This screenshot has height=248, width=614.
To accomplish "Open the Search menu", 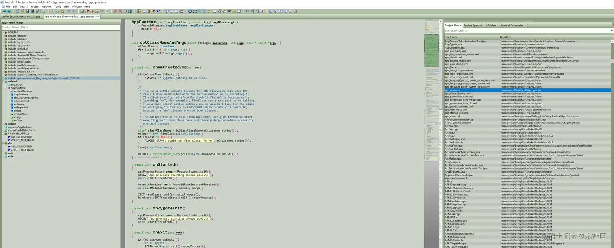I will tap(24, 6).
